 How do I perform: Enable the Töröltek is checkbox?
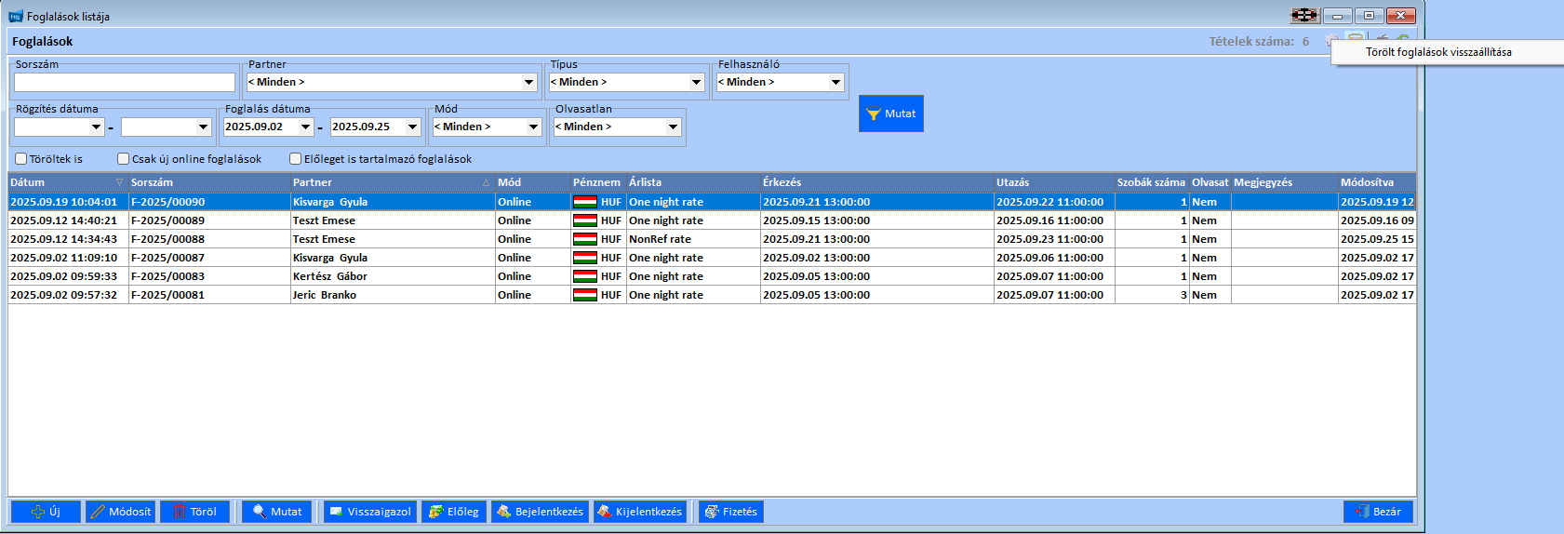(20, 159)
